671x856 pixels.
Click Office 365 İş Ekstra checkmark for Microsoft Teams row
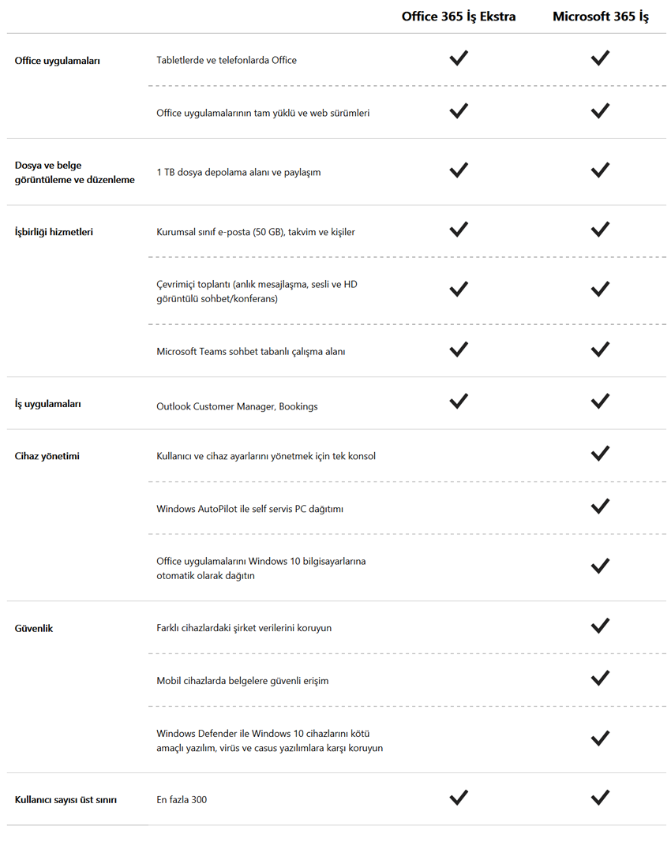tap(459, 349)
